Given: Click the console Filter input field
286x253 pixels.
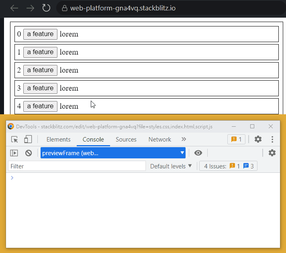Looking at the screenshot, I should pyautogui.click(x=77, y=166).
